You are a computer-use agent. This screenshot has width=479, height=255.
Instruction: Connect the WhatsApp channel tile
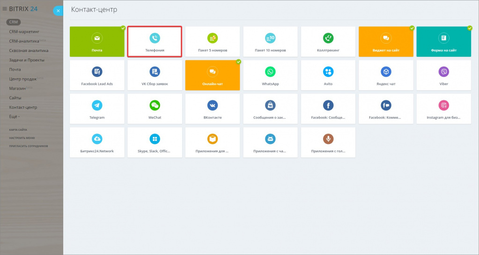(x=270, y=75)
